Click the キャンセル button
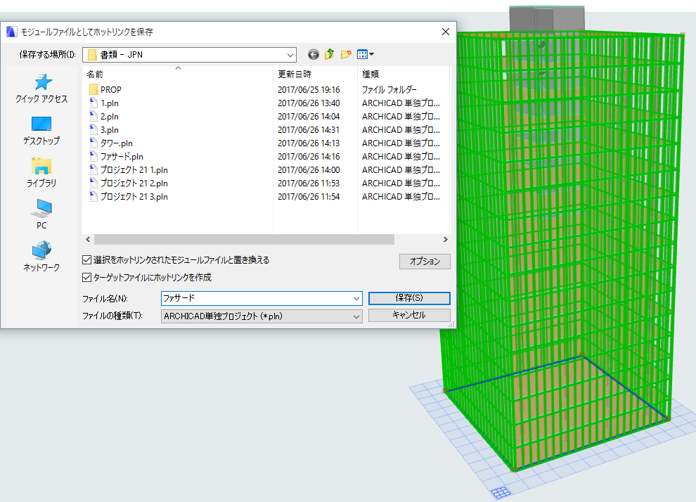 click(x=409, y=315)
